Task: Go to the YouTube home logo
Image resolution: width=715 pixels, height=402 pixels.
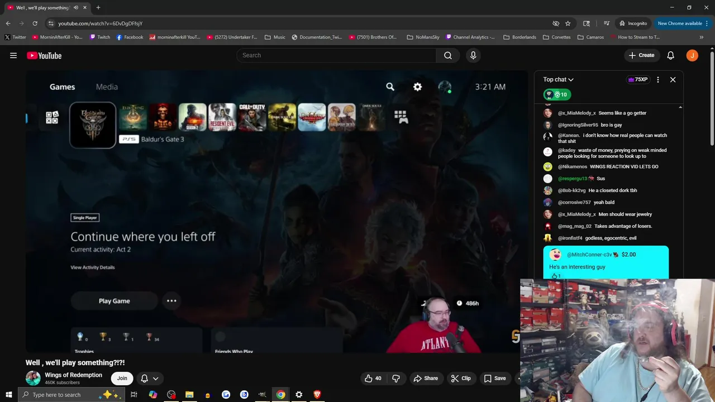Action: click(x=44, y=55)
